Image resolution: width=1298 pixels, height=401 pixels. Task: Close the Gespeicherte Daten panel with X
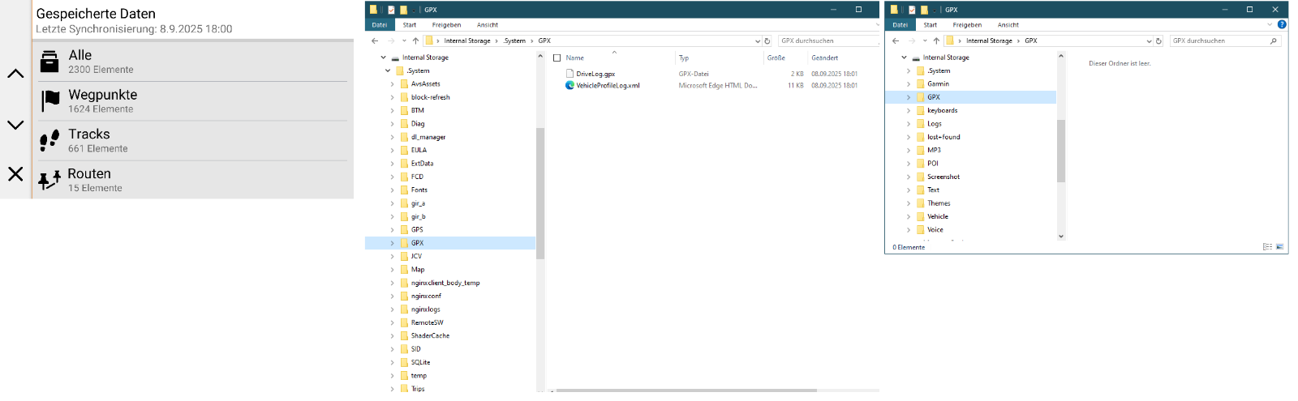point(15,173)
